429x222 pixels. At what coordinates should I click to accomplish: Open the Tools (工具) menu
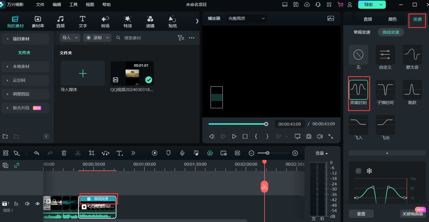[x=73, y=5]
